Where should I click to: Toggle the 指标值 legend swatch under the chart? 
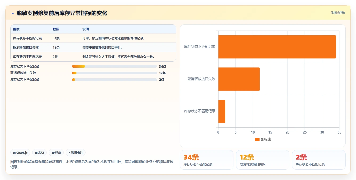(257, 140)
